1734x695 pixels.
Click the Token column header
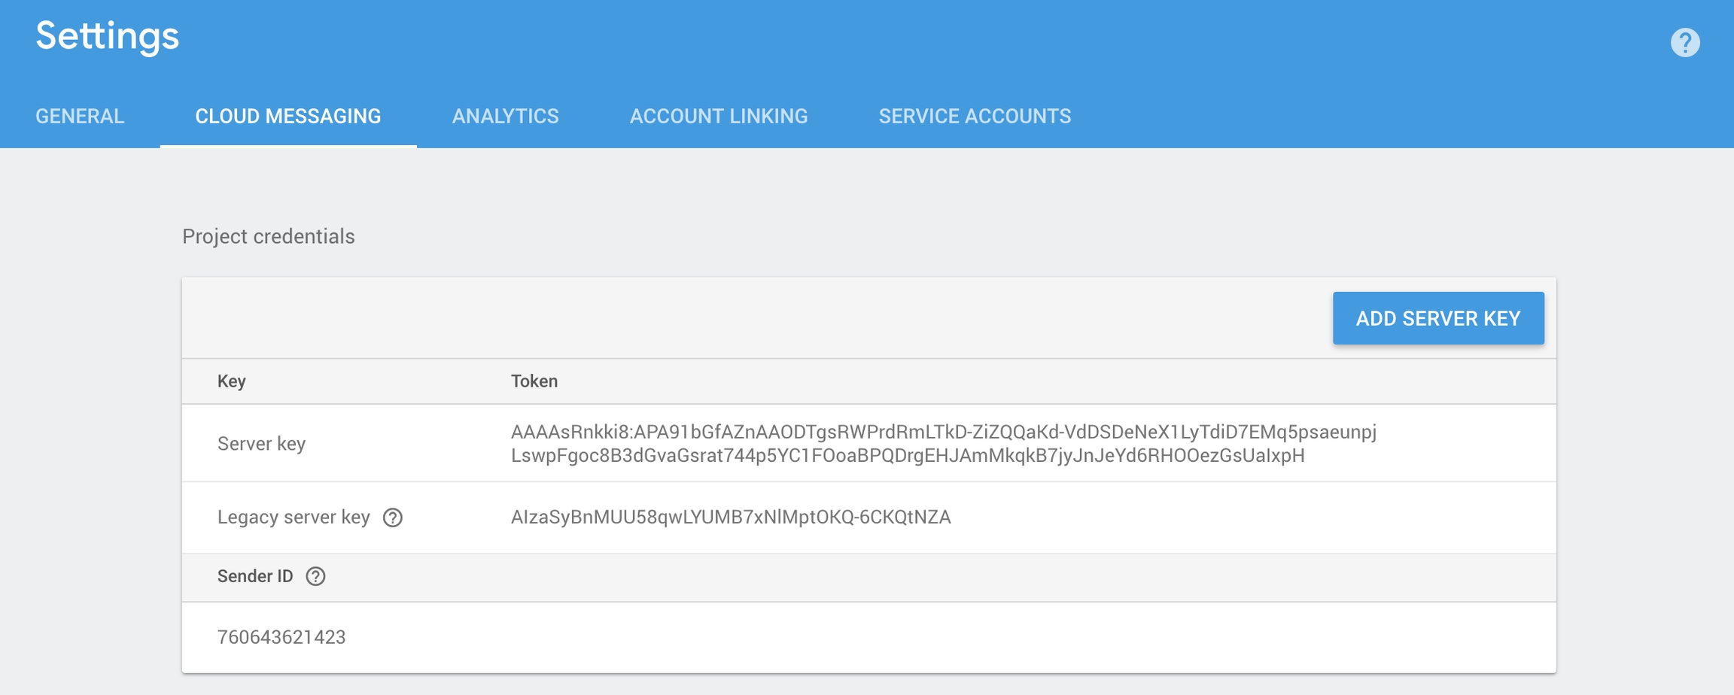(x=534, y=381)
